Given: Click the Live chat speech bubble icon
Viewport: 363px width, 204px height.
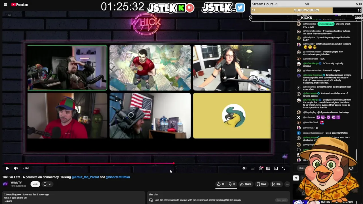Looking at the screenshot, I should (151, 200).
